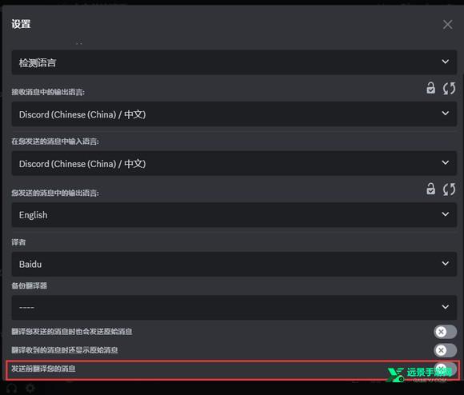Open the sent messages input Discord Chinese dropdown
Screen dimensions: 464x395
point(234,163)
